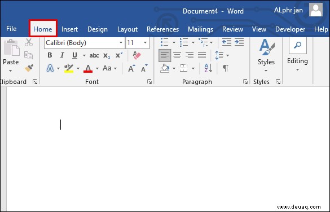Toggle underline formatting
Image resolution: width=330 pixels, height=212 pixels.
point(74,55)
